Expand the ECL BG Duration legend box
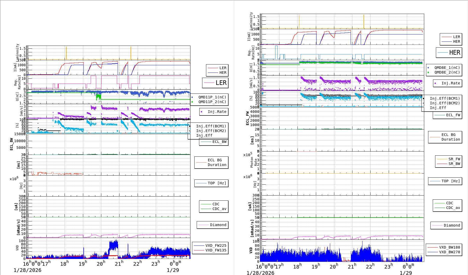The image size is (468, 275). point(211,162)
